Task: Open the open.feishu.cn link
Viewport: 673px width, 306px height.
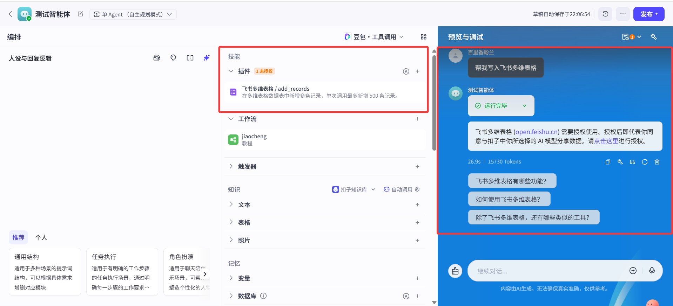Action: click(x=537, y=132)
